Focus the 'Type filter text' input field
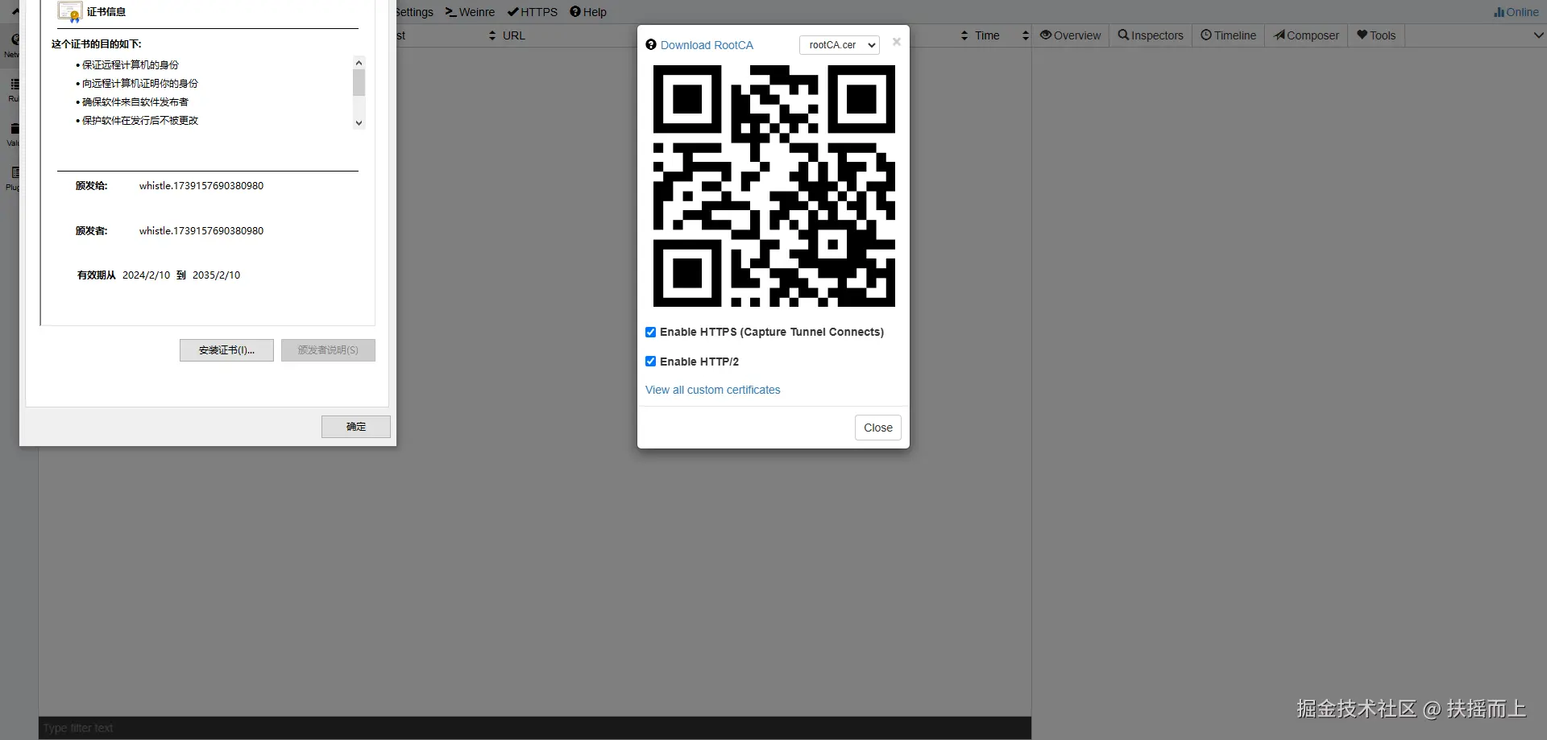Image resolution: width=1547 pixels, height=740 pixels. point(535,728)
